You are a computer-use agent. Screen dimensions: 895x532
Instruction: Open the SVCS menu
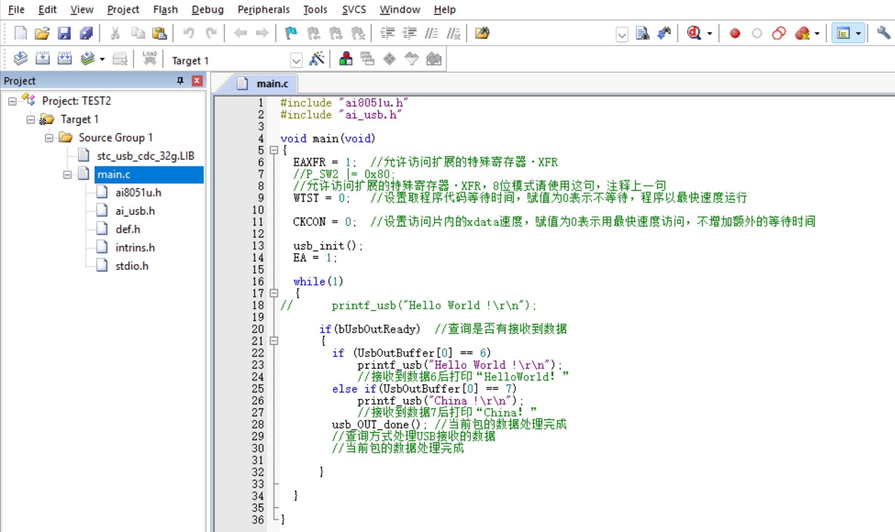click(354, 10)
